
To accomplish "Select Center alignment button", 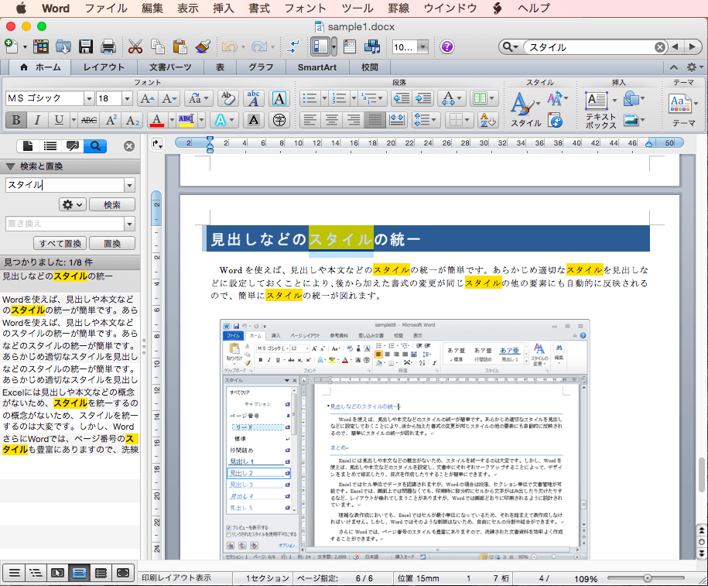I will pos(332,120).
